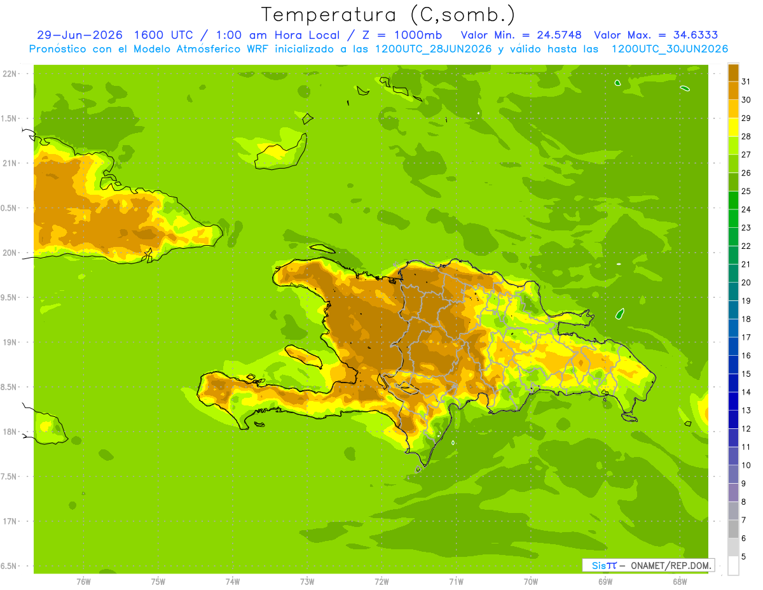The width and height of the screenshot is (763, 590).
Task: Click the "69W" longitude label
Action: tap(605, 581)
